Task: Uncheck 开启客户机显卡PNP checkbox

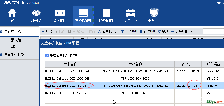Action: 47,55
